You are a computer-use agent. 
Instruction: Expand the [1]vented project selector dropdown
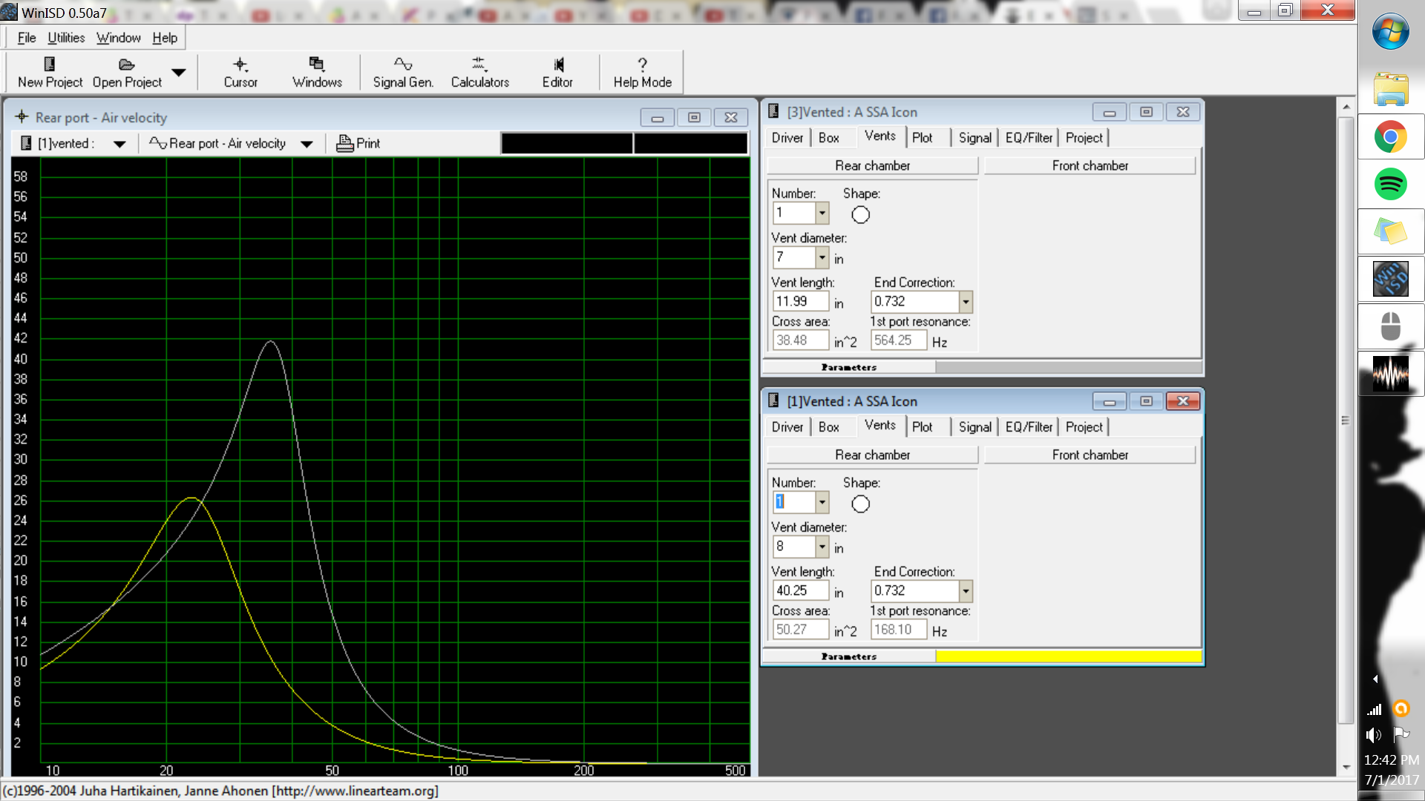pyautogui.click(x=119, y=144)
